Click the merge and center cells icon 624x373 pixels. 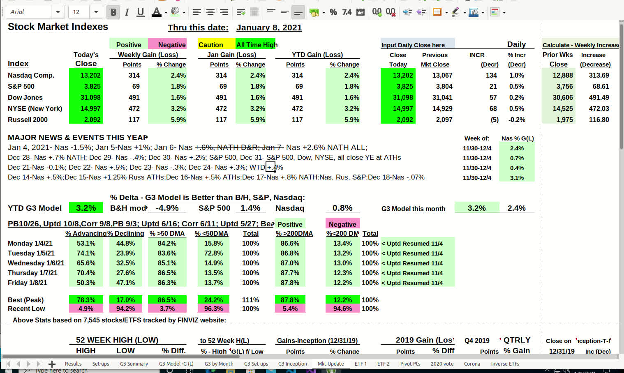point(254,12)
